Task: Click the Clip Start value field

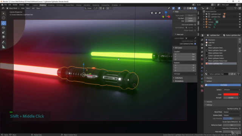Action: 191,19
